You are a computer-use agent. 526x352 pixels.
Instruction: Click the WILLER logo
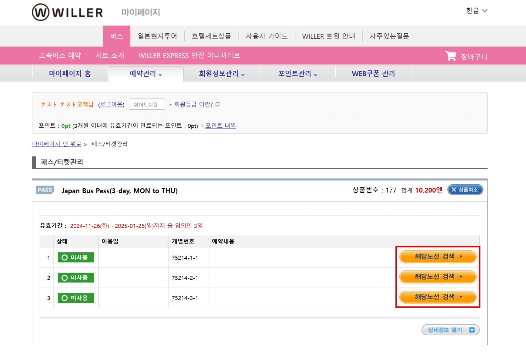(67, 12)
